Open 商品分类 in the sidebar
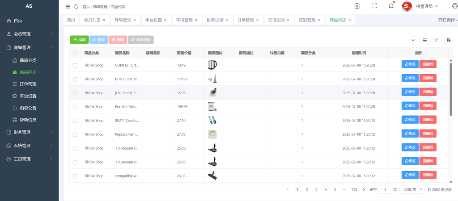 [28, 60]
